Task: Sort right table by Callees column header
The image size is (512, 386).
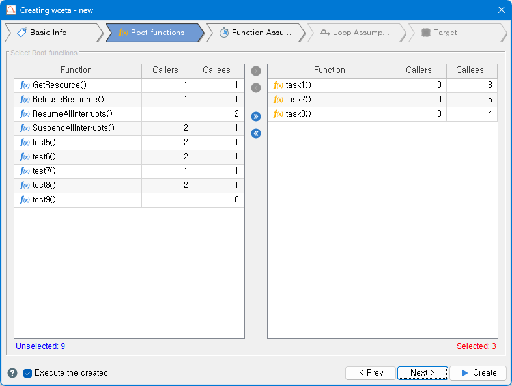Action: coord(470,70)
